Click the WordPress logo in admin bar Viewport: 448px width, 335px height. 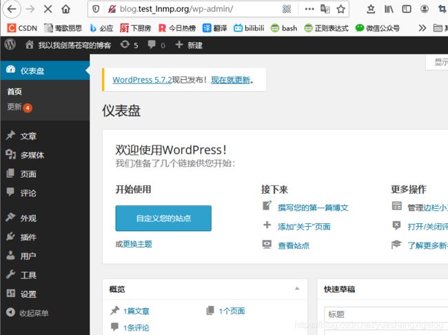10,45
